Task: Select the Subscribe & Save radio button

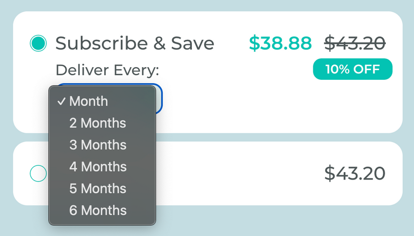Action: (x=38, y=44)
